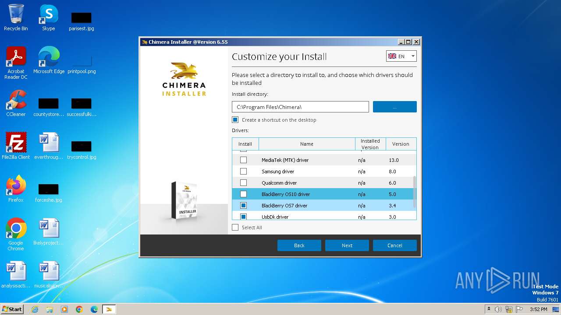
Task: Select parisest.jpg desktop file
Action: click(81, 21)
